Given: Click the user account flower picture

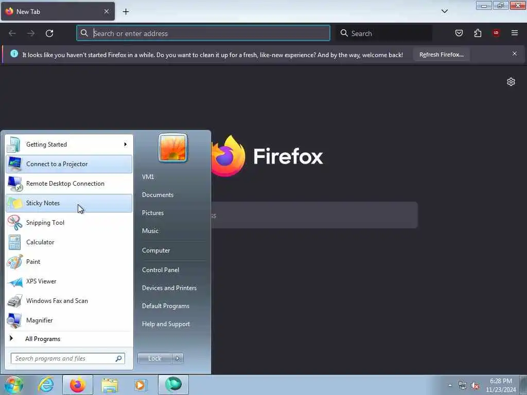Looking at the screenshot, I should (173, 148).
